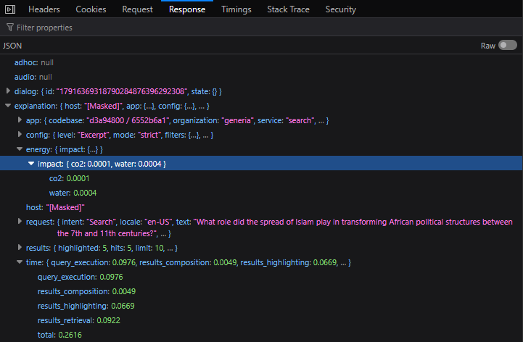Screen dimensions: 523x342
Task: Switch to the Request tab
Action: click(137, 9)
